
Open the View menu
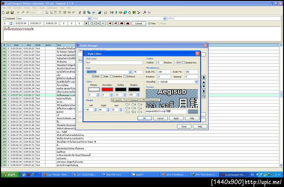pyautogui.click(x=62, y=8)
